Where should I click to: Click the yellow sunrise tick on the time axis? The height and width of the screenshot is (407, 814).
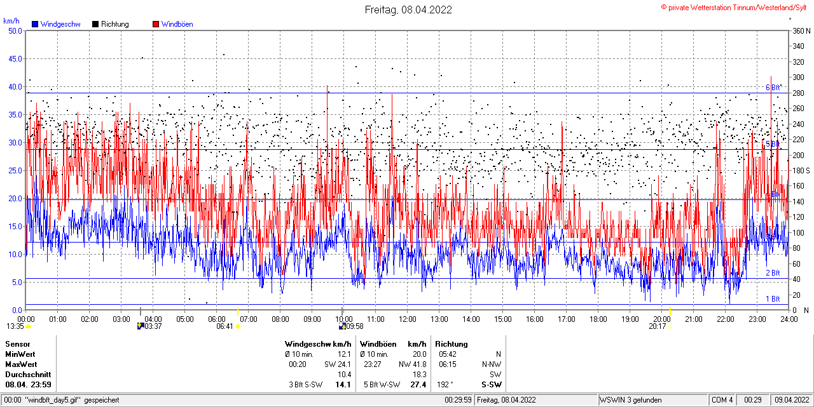click(238, 311)
